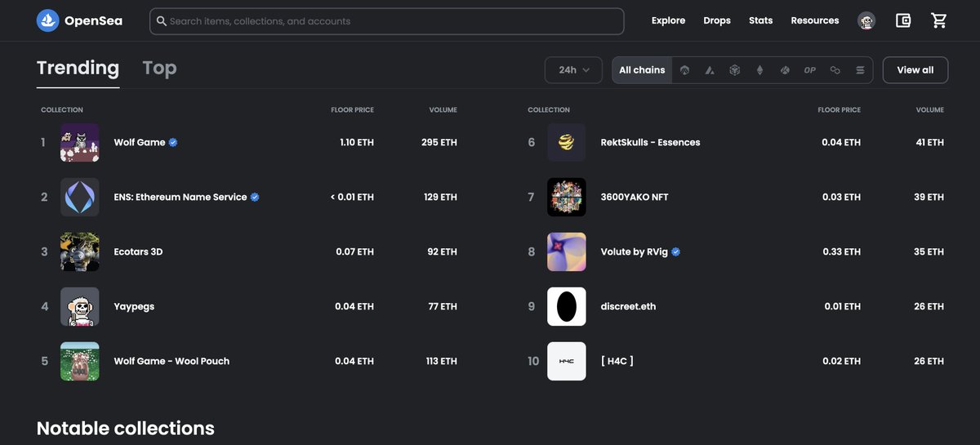Filter by Arbitrum chain icon
This screenshot has width=980, height=445.
click(684, 70)
